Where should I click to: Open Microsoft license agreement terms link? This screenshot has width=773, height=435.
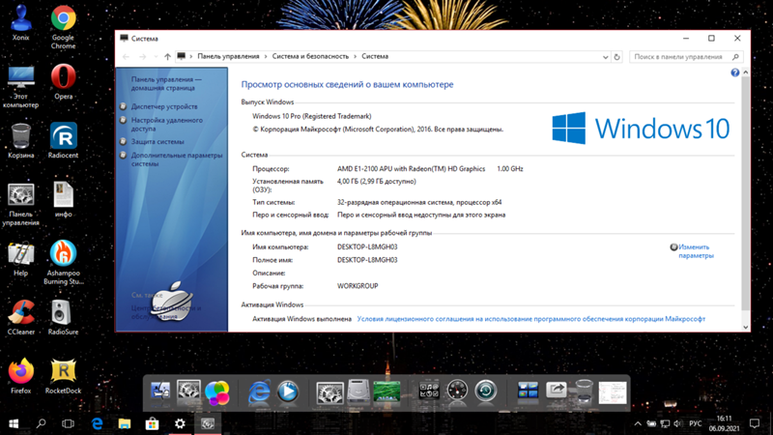pos(530,319)
